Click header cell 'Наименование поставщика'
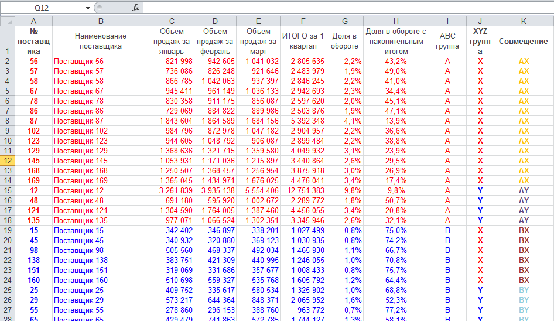 [101, 41]
